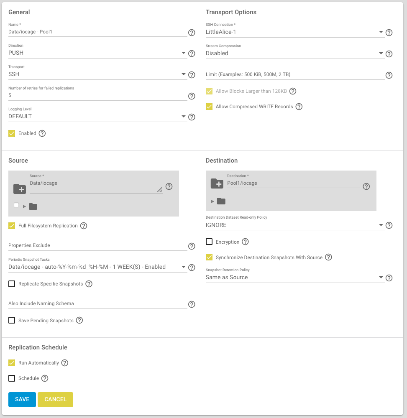Show help for Allow Compressed WRITE Records
The width and height of the screenshot is (407, 418).
(299, 107)
